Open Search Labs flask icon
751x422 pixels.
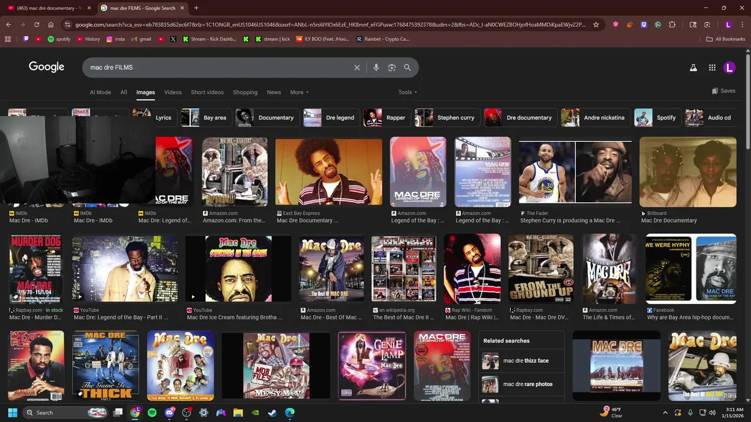[x=693, y=67]
